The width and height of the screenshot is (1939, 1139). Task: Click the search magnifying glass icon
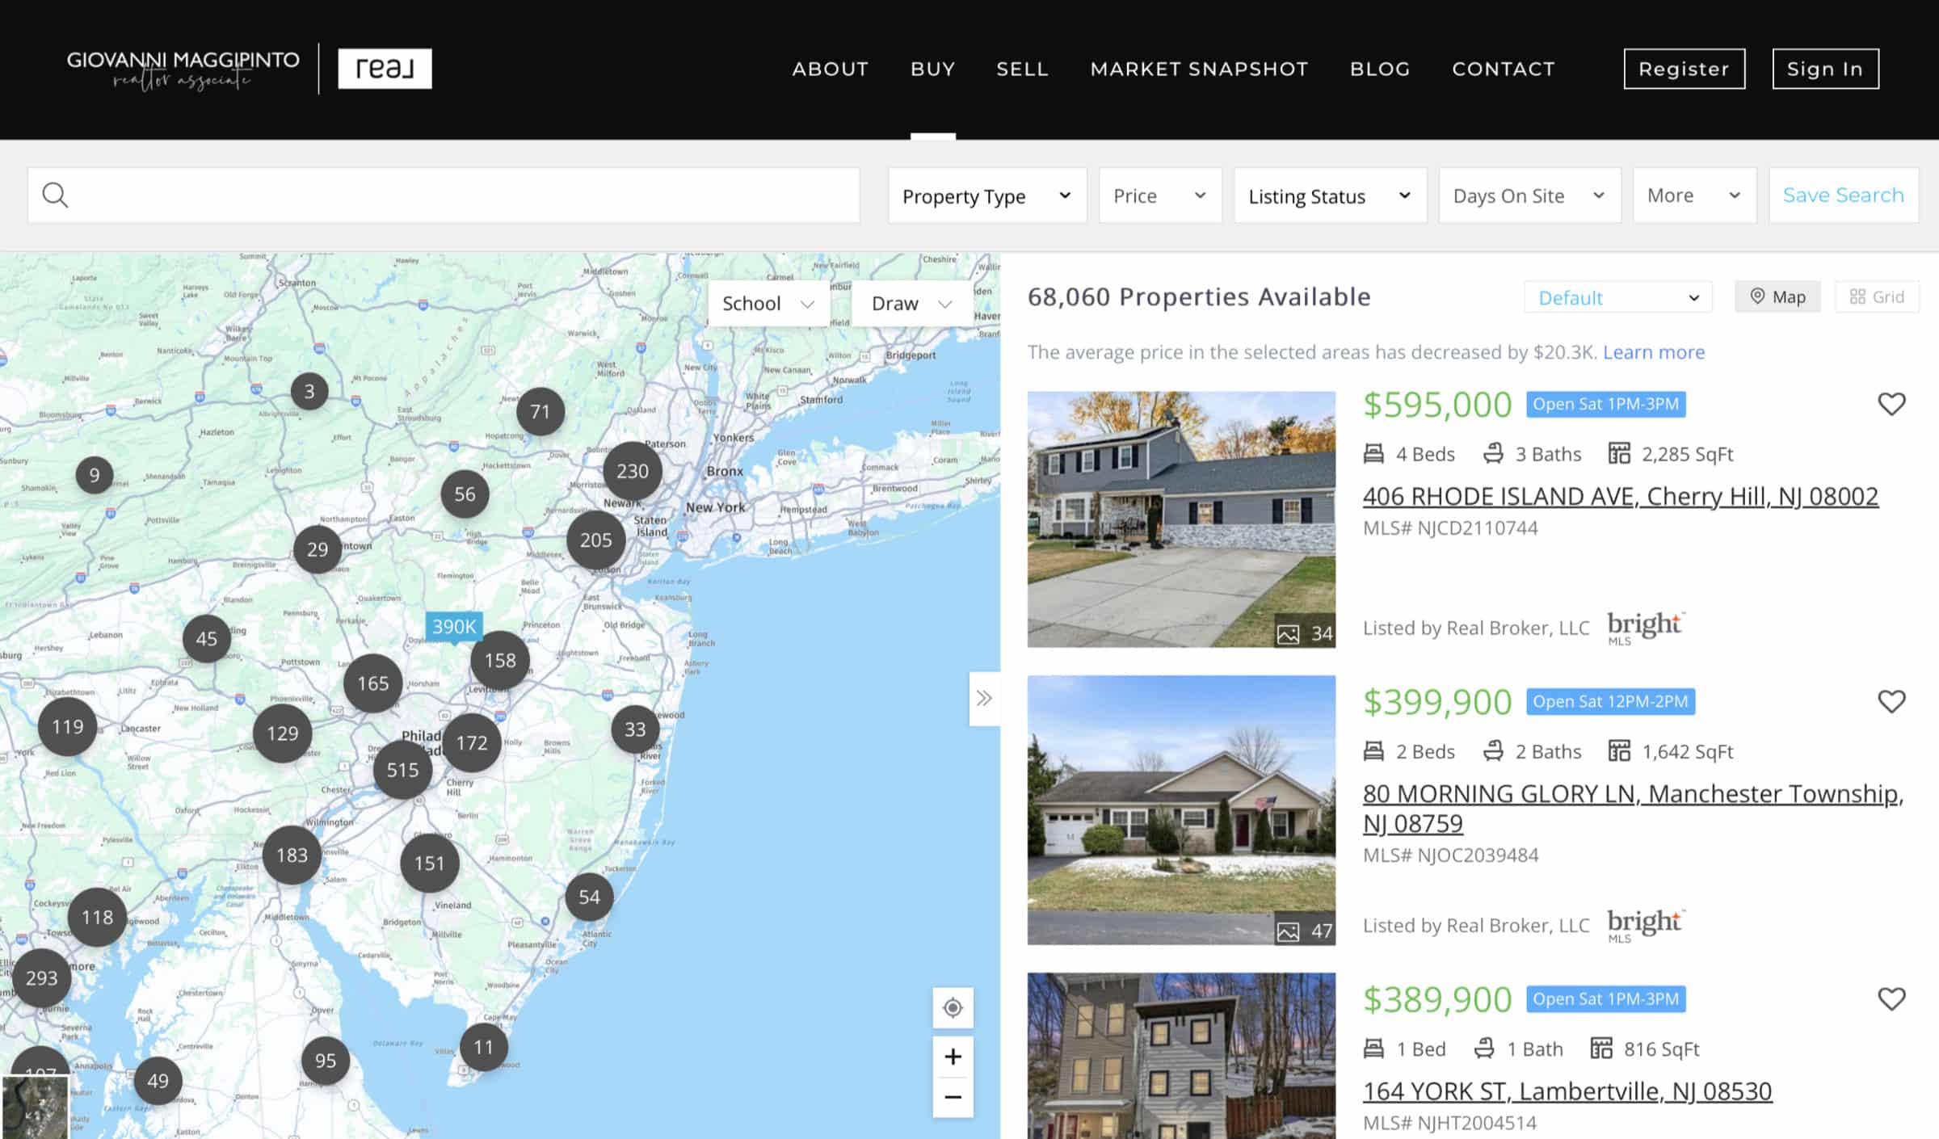point(54,195)
